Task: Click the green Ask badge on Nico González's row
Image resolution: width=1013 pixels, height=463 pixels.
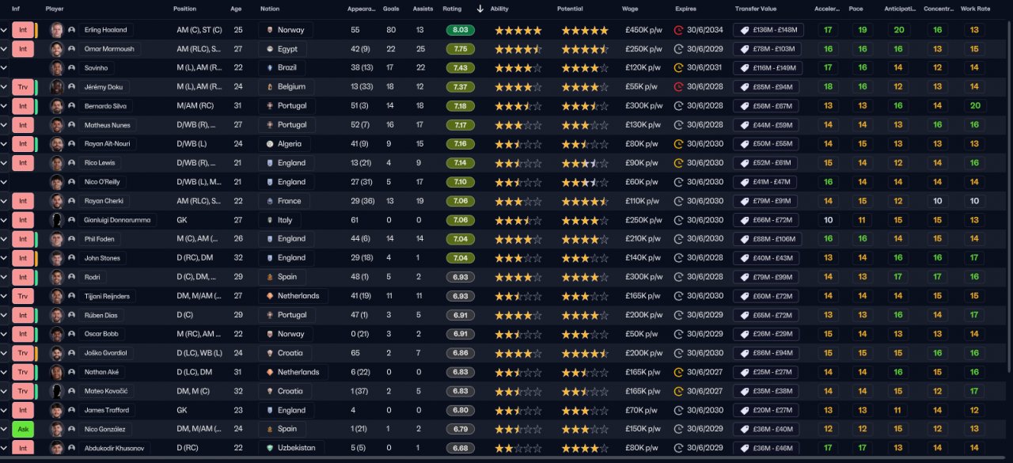Action: click(23, 429)
